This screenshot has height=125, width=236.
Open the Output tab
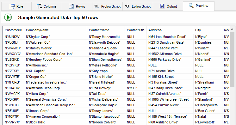[168, 6]
